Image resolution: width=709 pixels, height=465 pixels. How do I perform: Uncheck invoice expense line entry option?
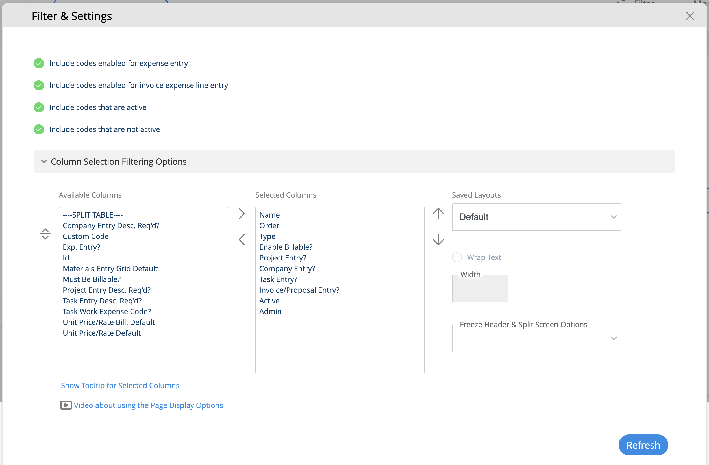point(39,86)
